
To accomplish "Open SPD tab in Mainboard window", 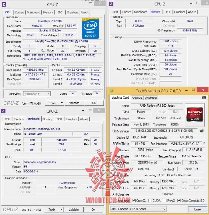I will coord(59,119).
